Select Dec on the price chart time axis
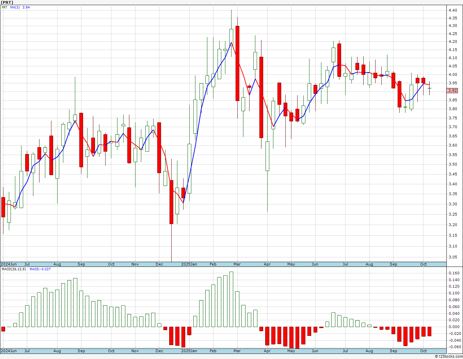463x359 pixels. [159, 264]
